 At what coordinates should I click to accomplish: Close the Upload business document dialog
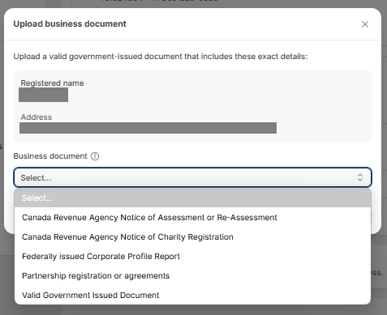365,24
